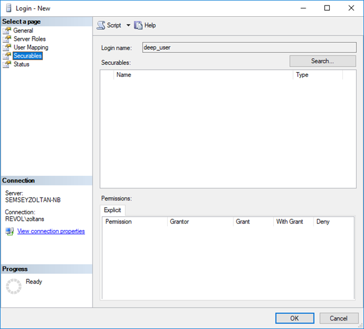Select the Securables page in sidebar
The width and height of the screenshot is (364, 329).
pos(28,56)
